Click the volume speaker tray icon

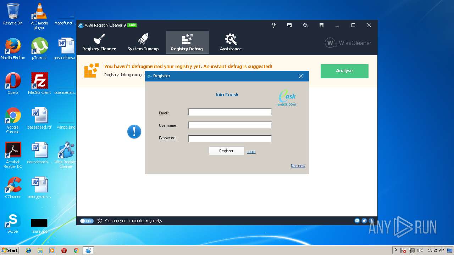pos(421,250)
